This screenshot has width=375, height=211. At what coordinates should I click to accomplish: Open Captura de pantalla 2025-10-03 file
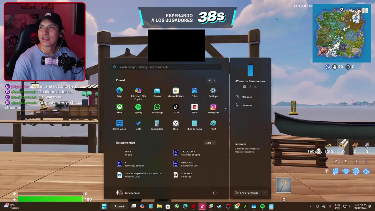click(x=141, y=175)
